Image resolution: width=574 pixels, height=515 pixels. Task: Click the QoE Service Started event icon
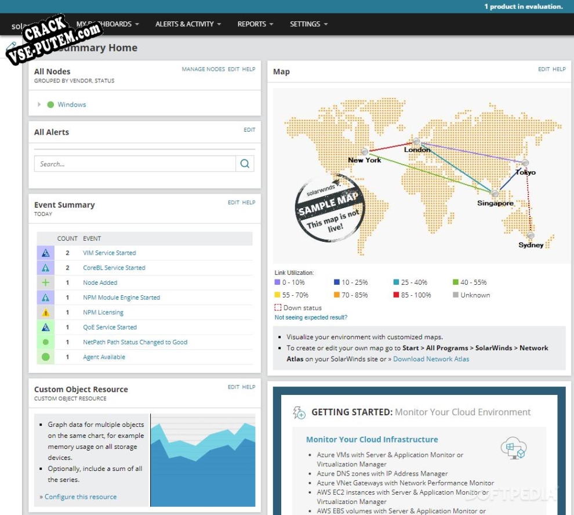pyautogui.click(x=45, y=327)
